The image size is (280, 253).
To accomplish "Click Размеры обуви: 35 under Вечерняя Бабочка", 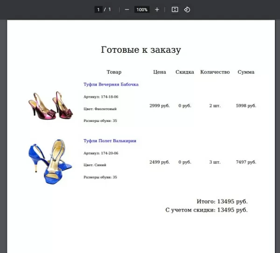I will coord(100,120).
